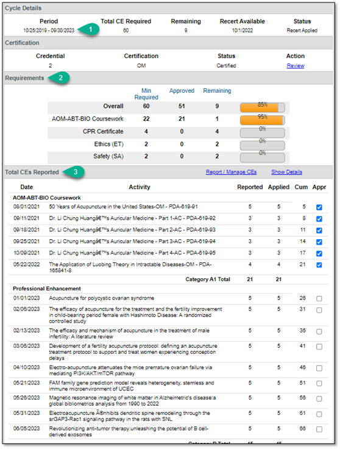Click the AOM-ABT-BIO Coursework group heading

(x=46, y=198)
